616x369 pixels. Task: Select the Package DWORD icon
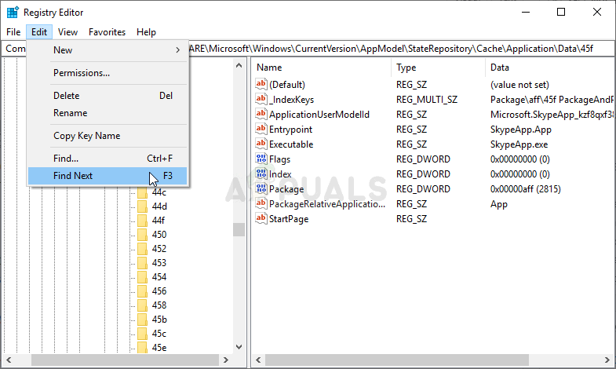coord(261,188)
